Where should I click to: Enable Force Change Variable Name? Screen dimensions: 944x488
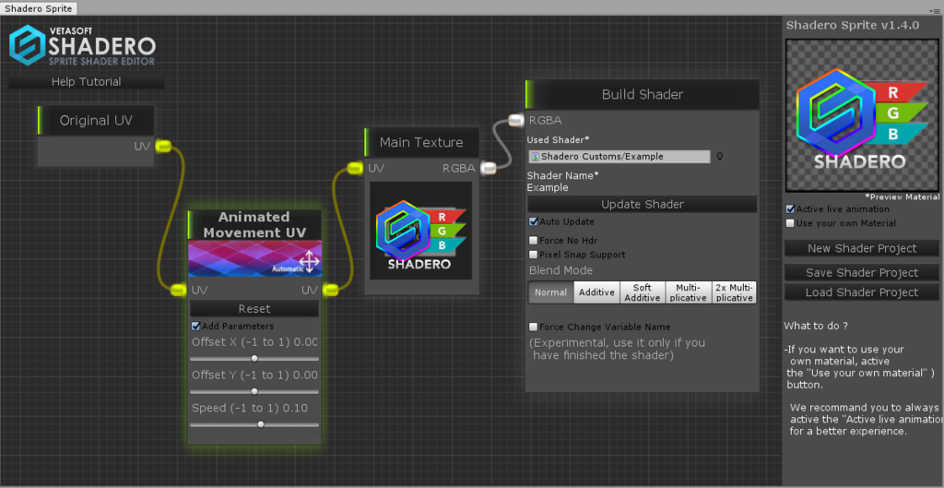(x=534, y=327)
